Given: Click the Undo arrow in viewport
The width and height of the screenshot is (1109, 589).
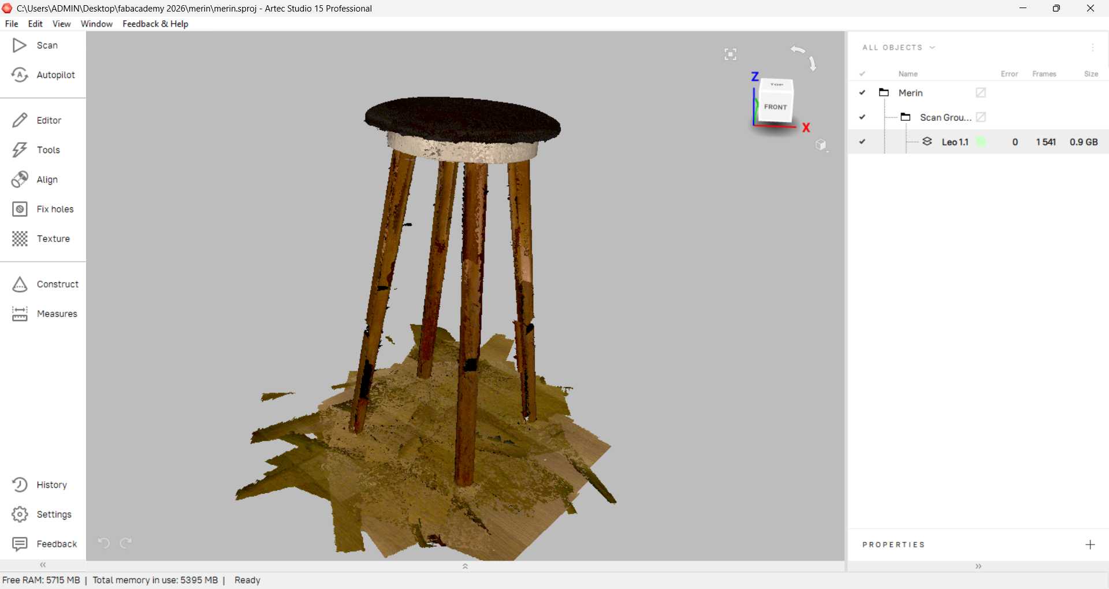Looking at the screenshot, I should [x=103, y=543].
